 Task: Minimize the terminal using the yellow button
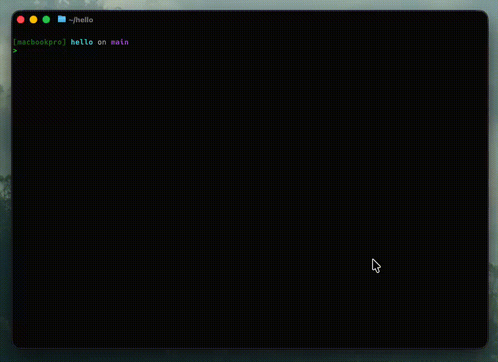(x=33, y=19)
